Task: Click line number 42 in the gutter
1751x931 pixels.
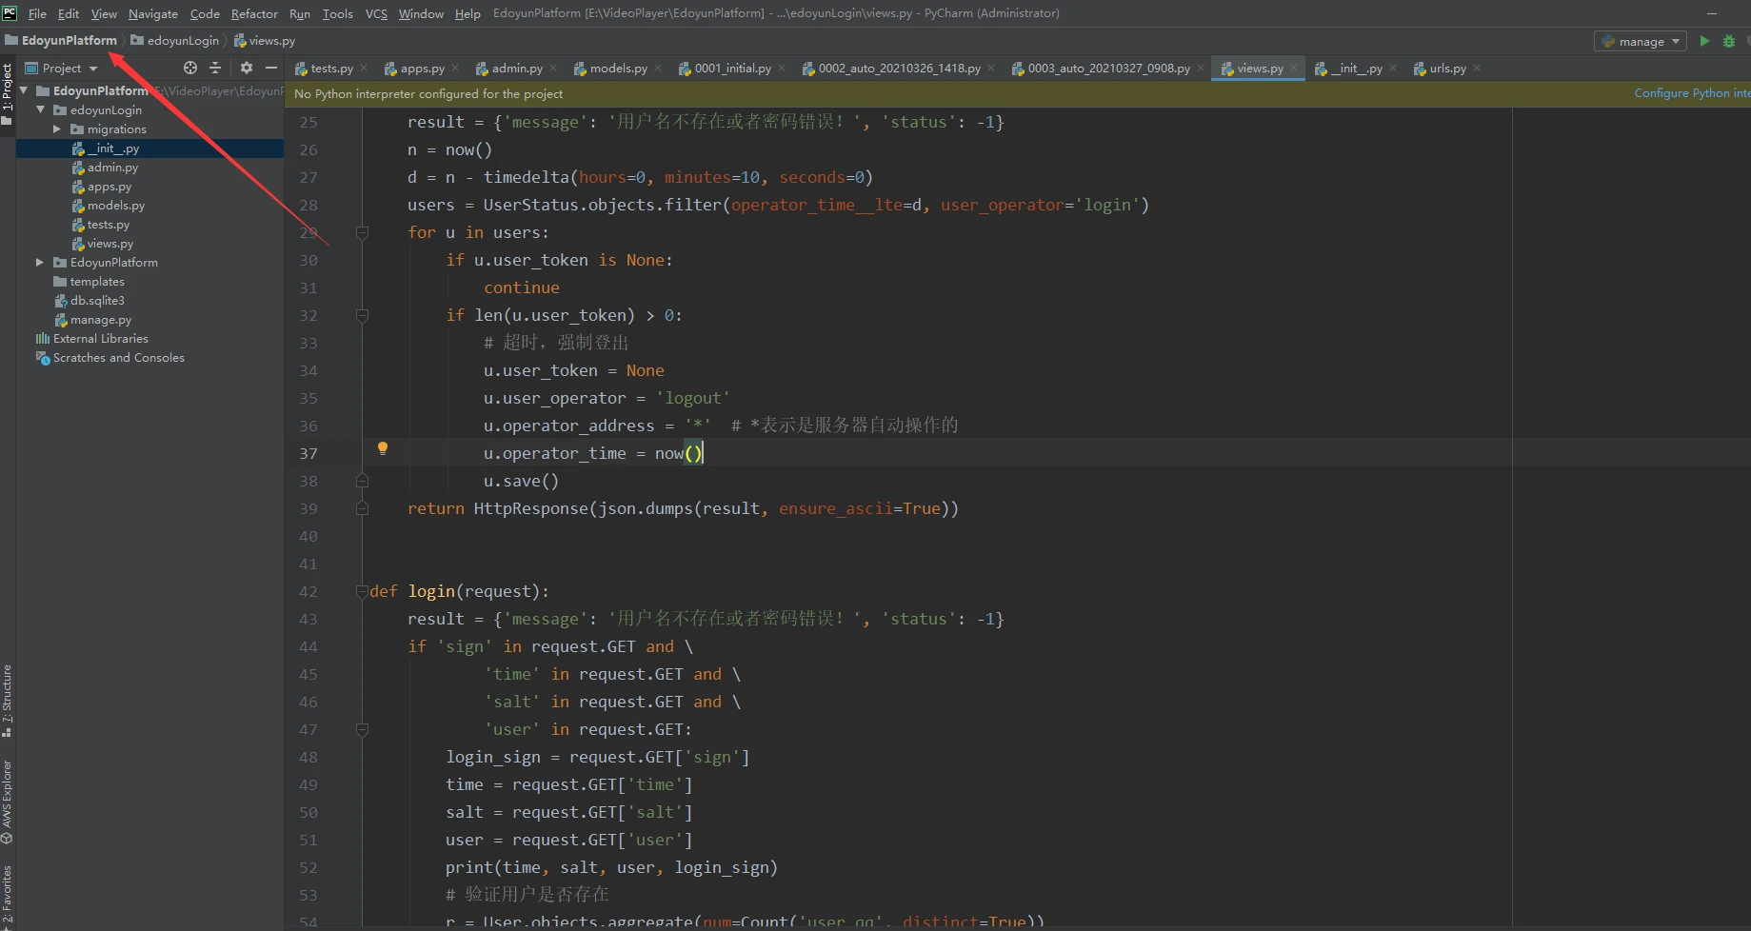Action: click(308, 591)
